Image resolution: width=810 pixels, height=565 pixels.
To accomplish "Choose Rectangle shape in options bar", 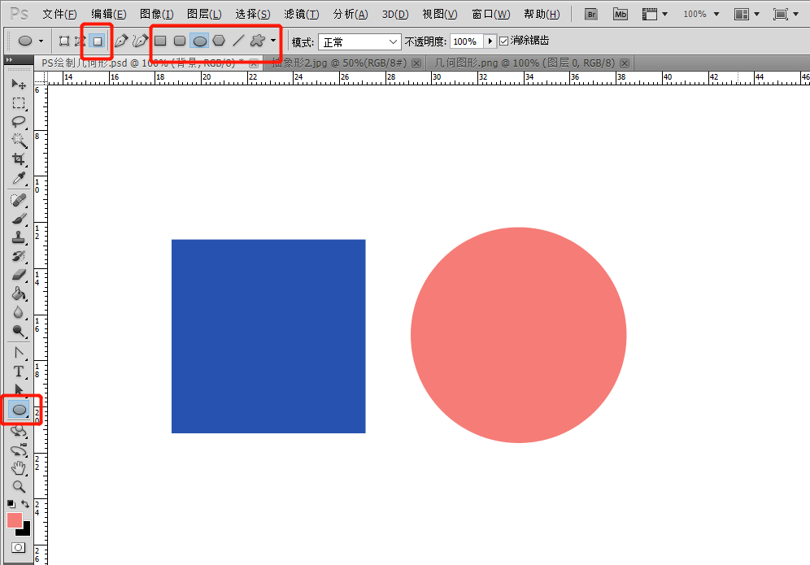I will 160,41.
